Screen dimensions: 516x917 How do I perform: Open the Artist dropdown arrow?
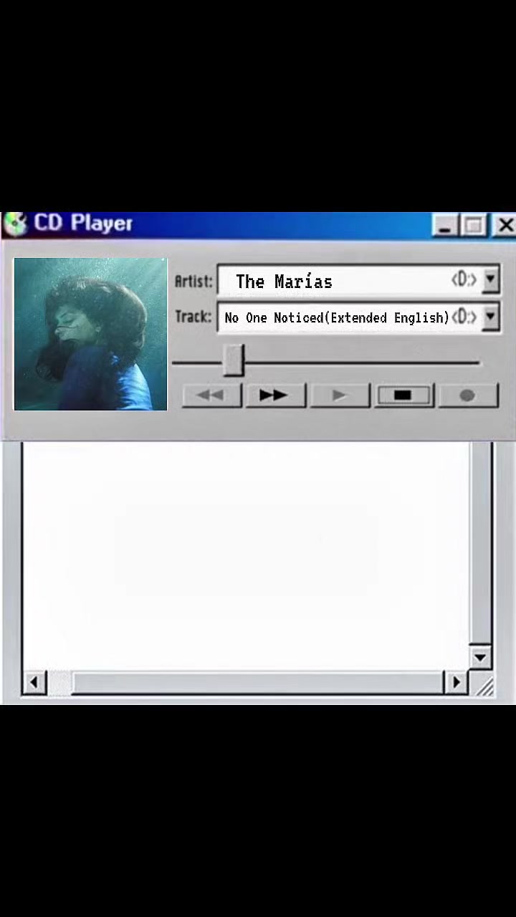(490, 279)
